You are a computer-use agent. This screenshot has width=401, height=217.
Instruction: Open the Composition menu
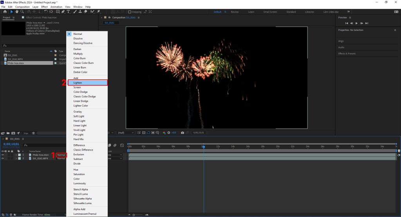[22, 7]
